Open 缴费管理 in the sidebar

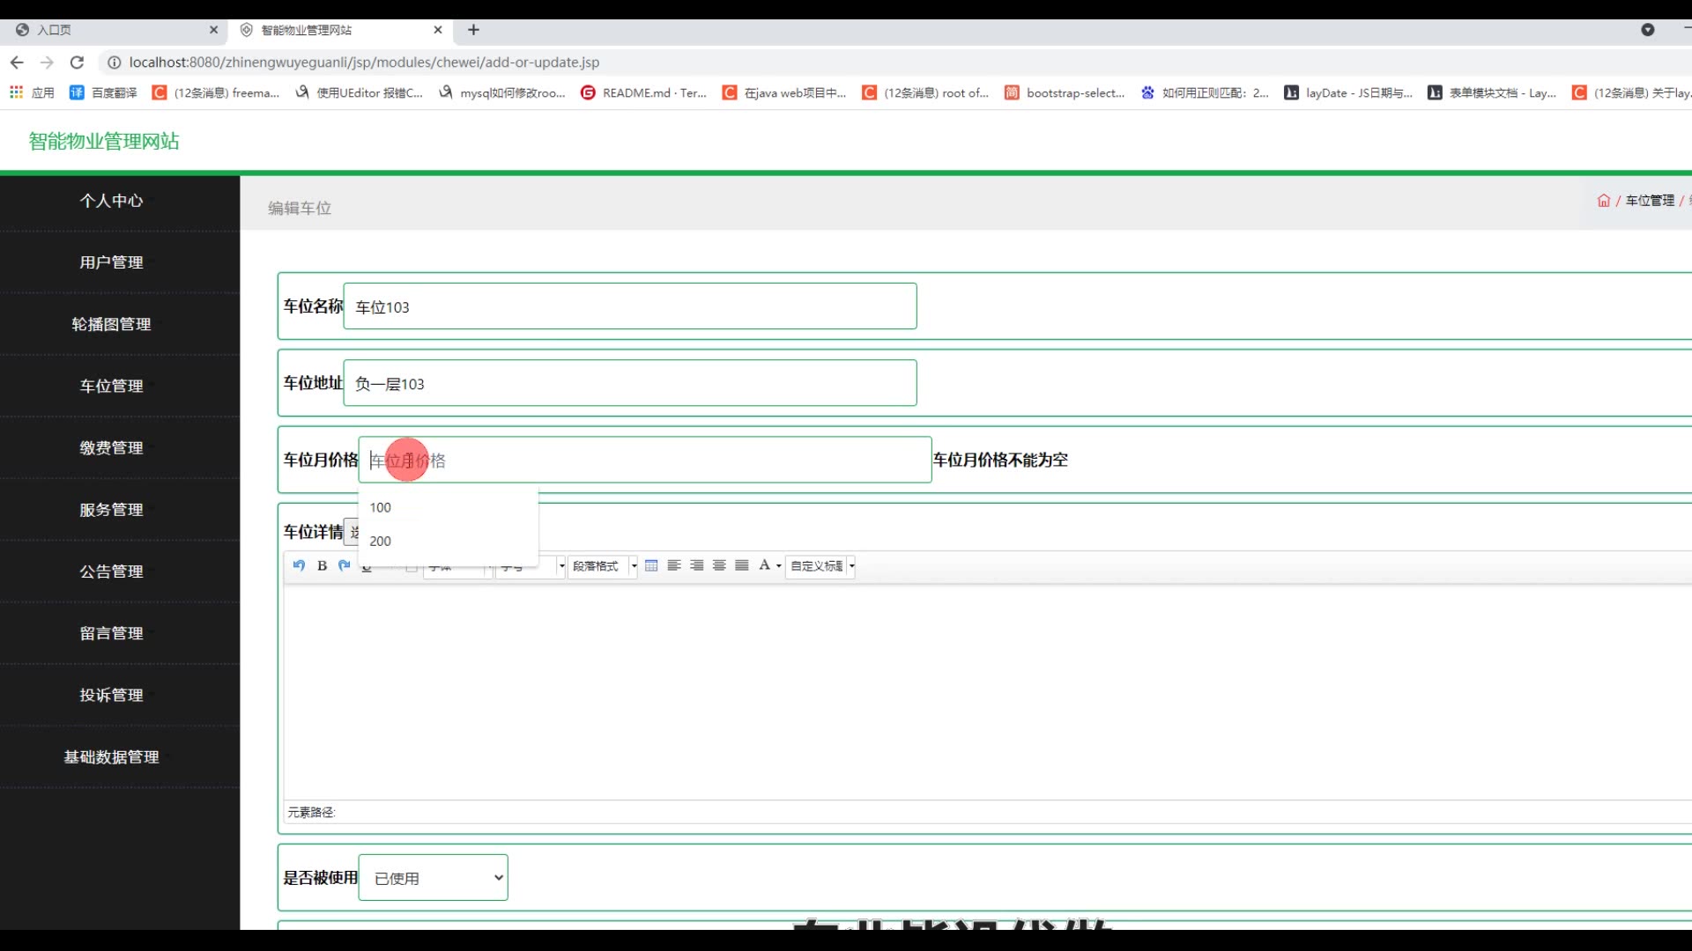111,447
